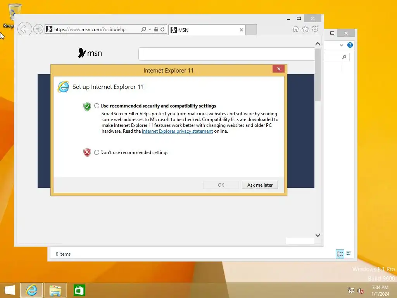The height and width of the screenshot is (298, 397).
Task: Open a new tab in Internet Explorer
Action: click(x=251, y=30)
